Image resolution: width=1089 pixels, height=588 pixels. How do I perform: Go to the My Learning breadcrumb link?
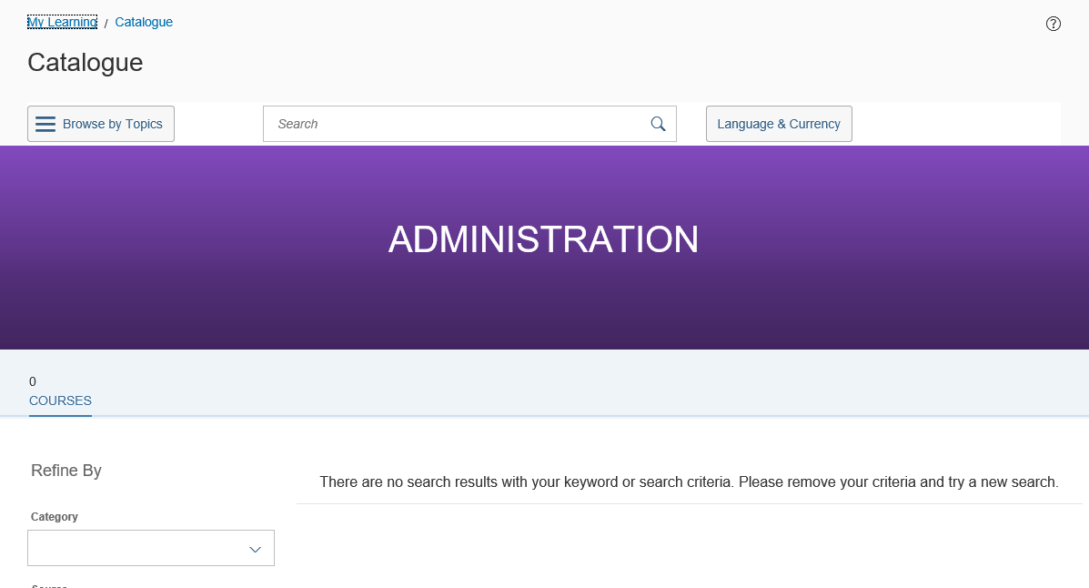(62, 22)
